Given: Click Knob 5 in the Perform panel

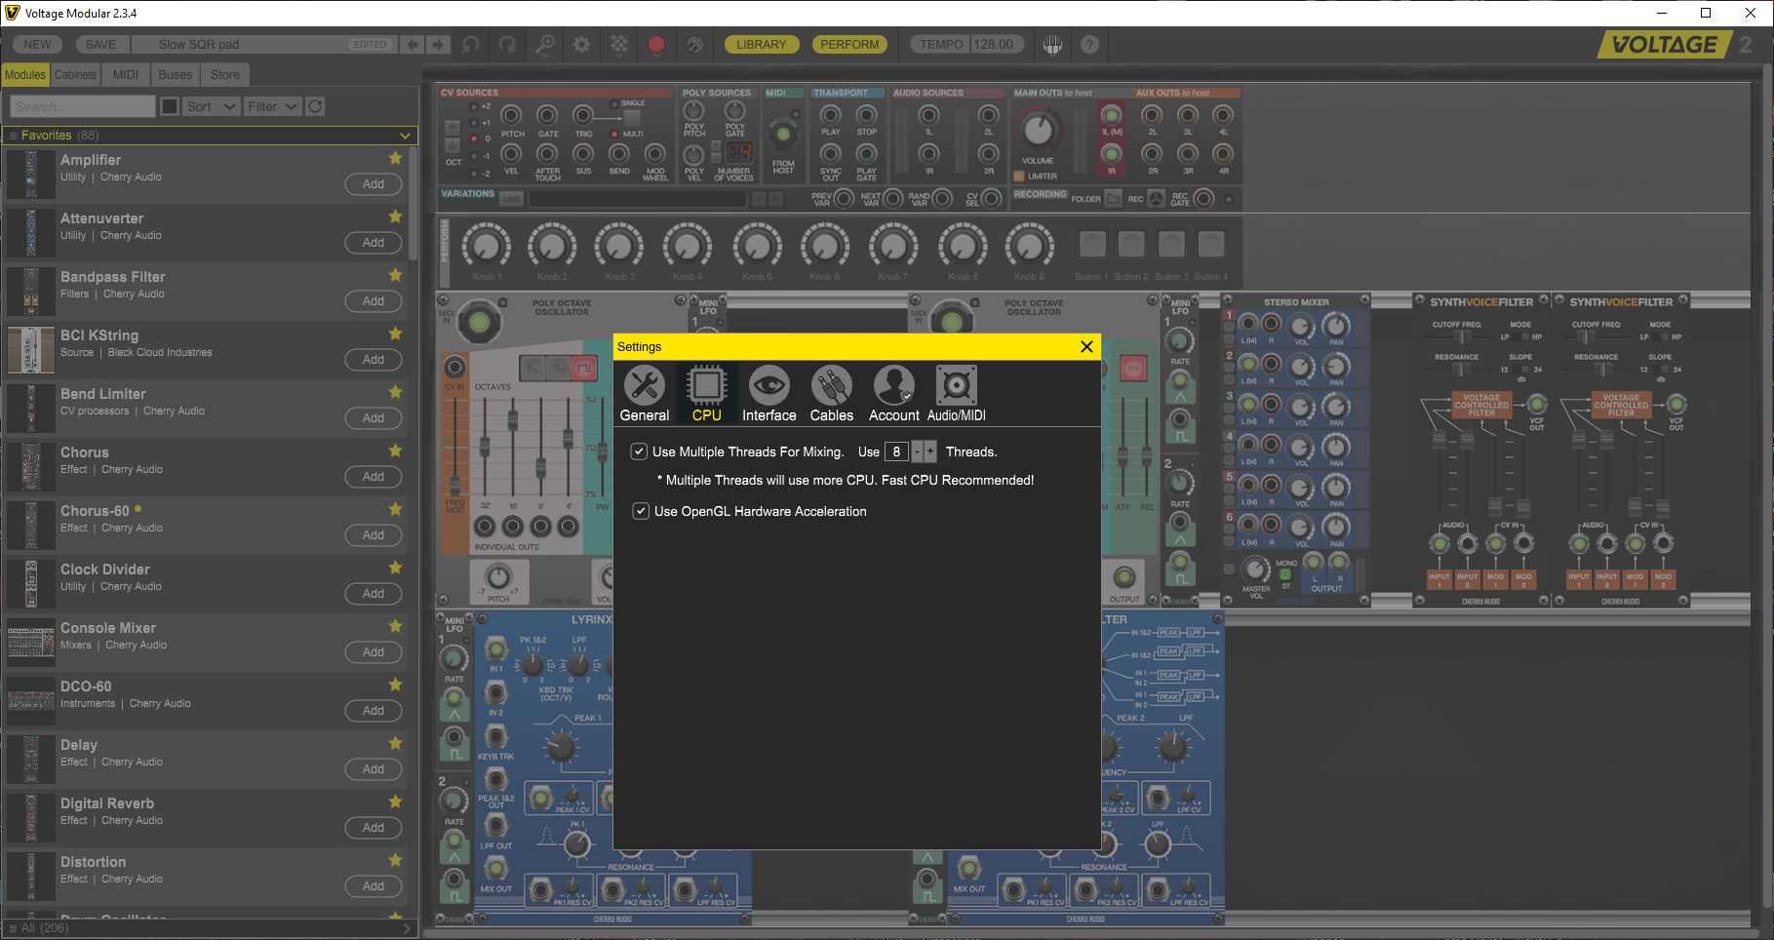Looking at the screenshot, I should [x=757, y=246].
